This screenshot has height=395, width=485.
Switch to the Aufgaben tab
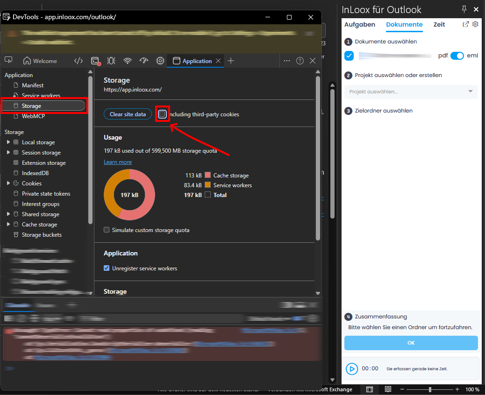[360, 24]
